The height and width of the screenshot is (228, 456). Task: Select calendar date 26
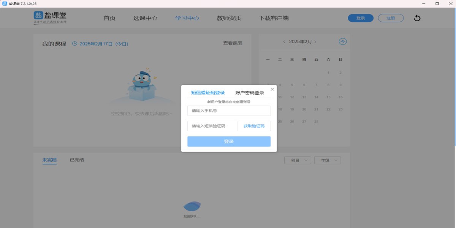tap(292, 121)
